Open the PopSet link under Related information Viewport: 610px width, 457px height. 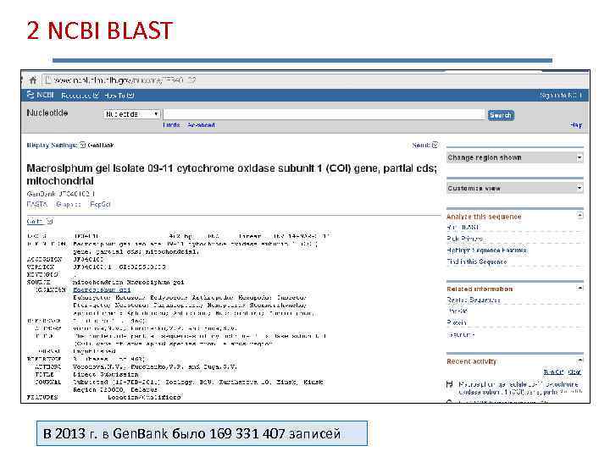pos(457,311)
